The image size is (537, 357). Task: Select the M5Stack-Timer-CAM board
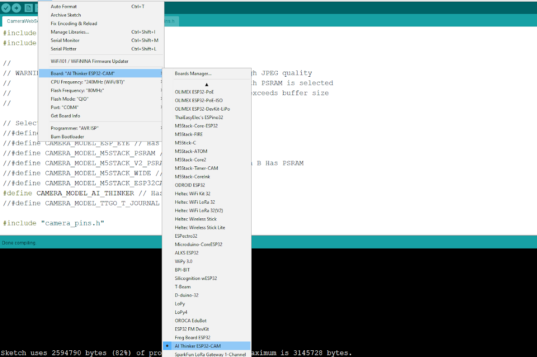pyautogui.click(x=207, y=168)
